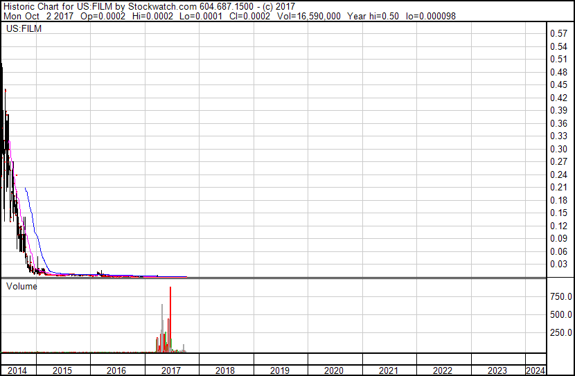
Task: Pick the 2020 year marker
Action: 334,370
